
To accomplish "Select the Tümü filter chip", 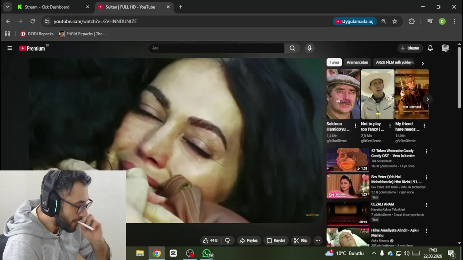I will click(334, 62).
